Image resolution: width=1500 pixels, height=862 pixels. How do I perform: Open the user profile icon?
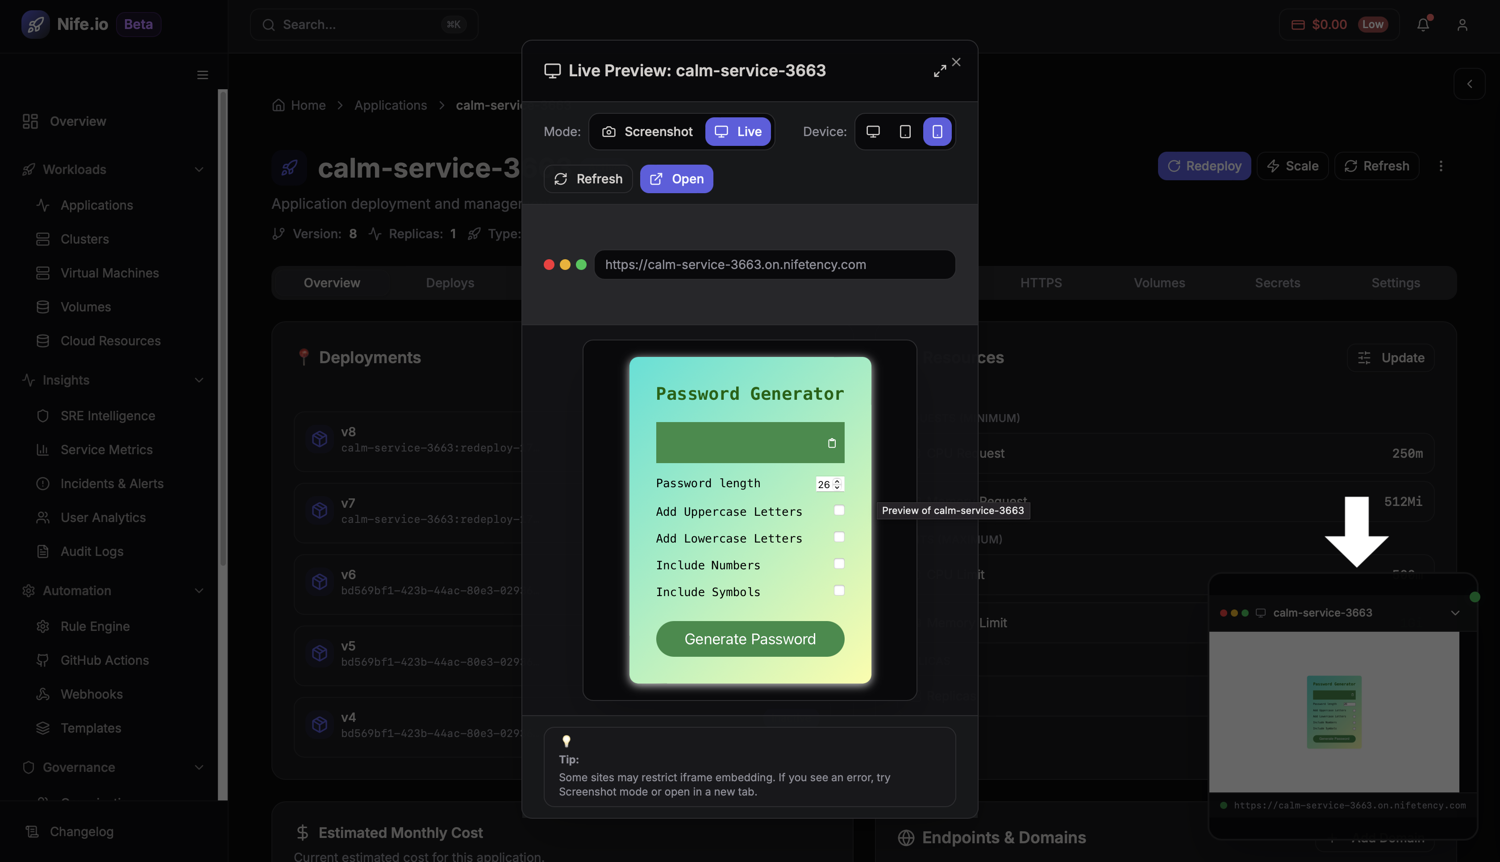[1462, 24]
